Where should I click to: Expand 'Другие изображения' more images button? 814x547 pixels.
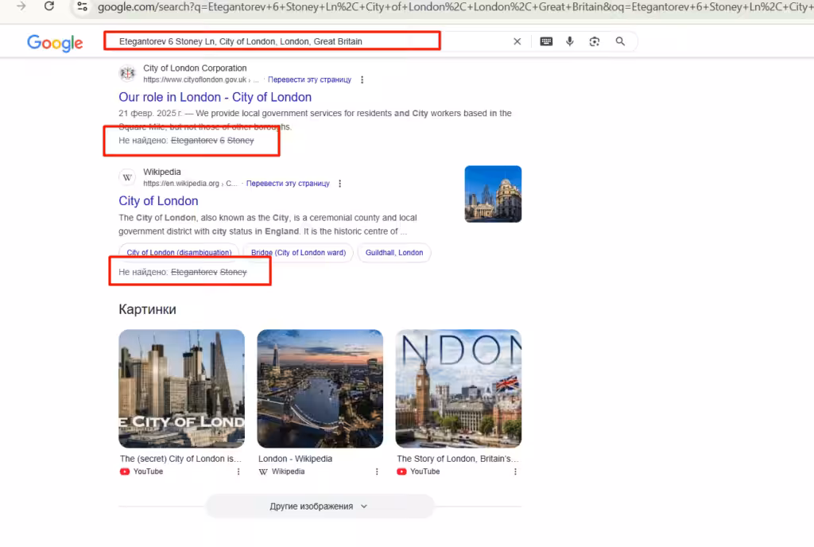tap(320, 506)
